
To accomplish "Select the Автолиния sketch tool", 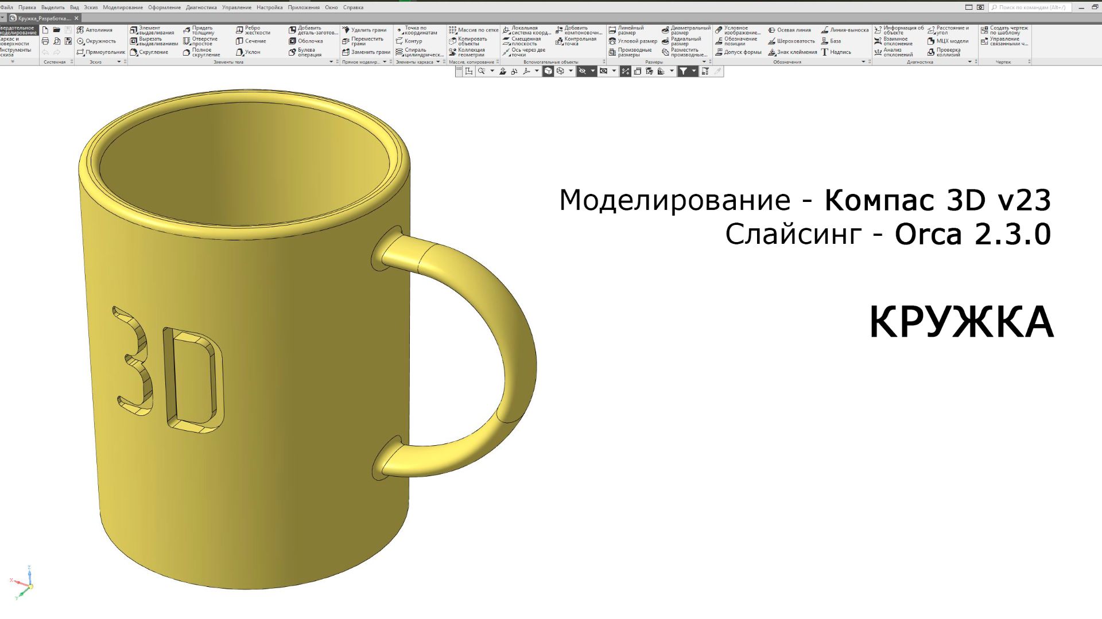I will click(x=95, y=30).
